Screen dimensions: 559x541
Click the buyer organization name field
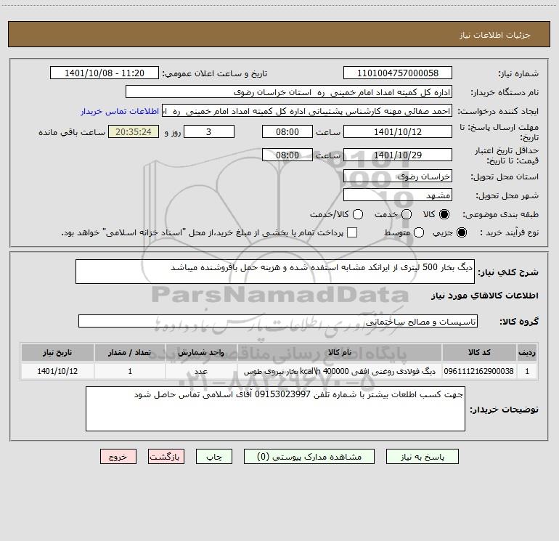point(289,92)
